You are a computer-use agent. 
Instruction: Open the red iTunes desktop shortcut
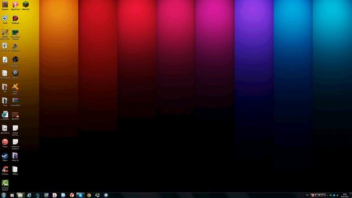pos(5,143)
